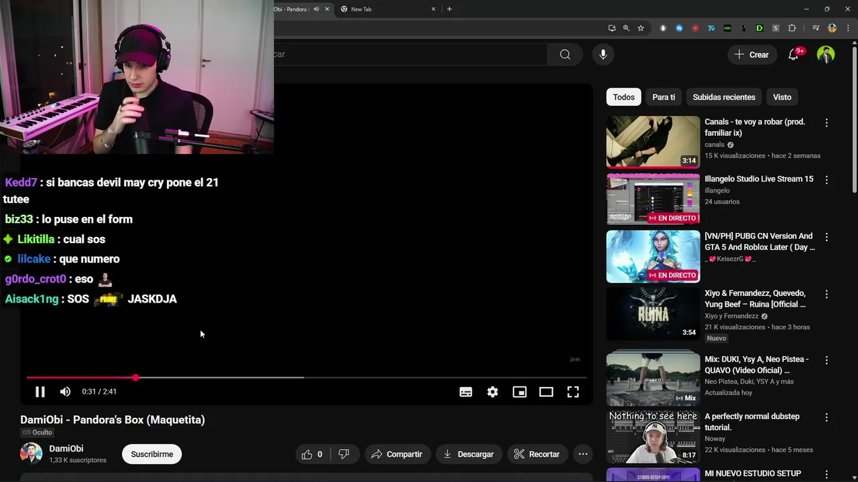Start voice search with microphone

(x=603, y=55)
